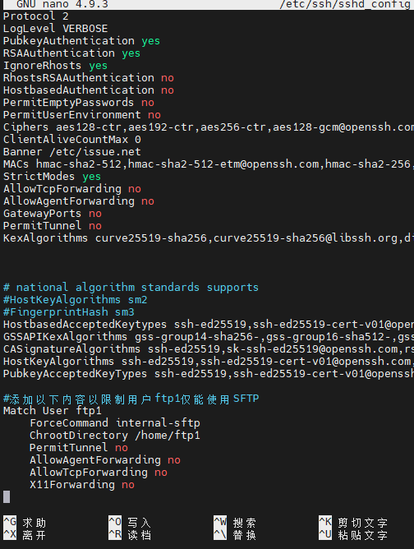Click the ^G help shortcut
The width and height of the screenshot is (414, 549).
[x=25, y=523]
